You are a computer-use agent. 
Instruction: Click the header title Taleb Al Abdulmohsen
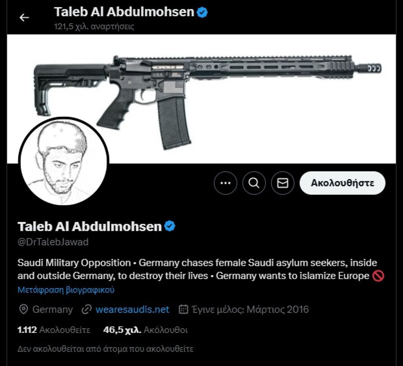tap(124, 12)
